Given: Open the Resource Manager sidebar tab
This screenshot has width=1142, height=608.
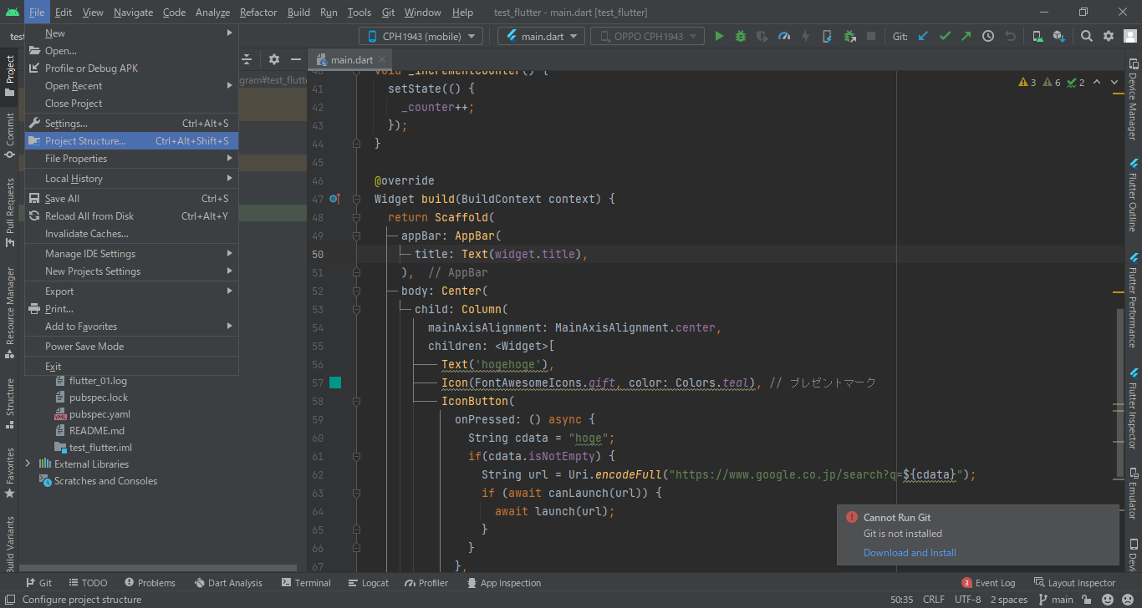Looking at the screenshot, I should click(10, 312).
